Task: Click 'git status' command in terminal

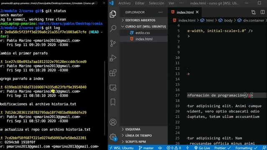Action: (55, 11)
